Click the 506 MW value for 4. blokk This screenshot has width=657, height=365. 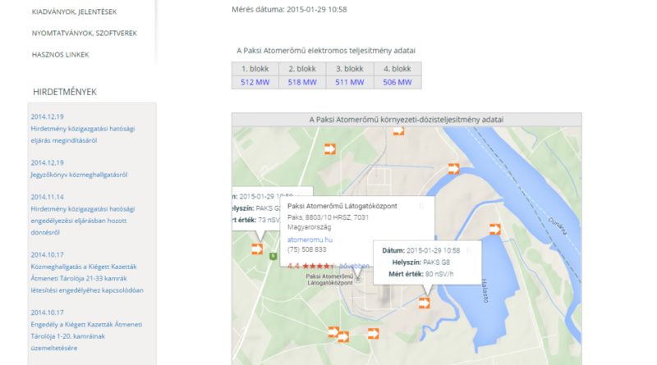[397, 82]
